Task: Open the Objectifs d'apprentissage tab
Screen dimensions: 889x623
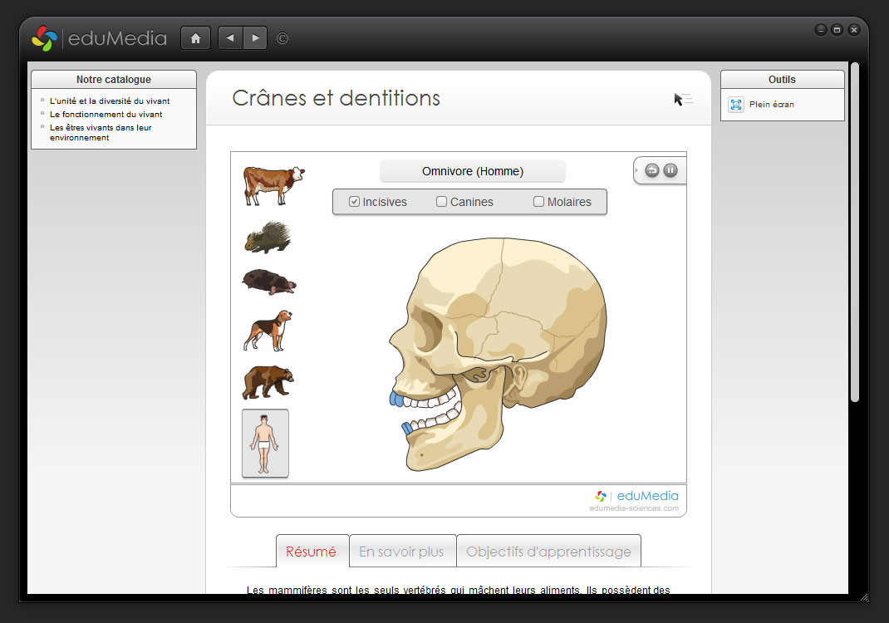Action: point(548,552)
